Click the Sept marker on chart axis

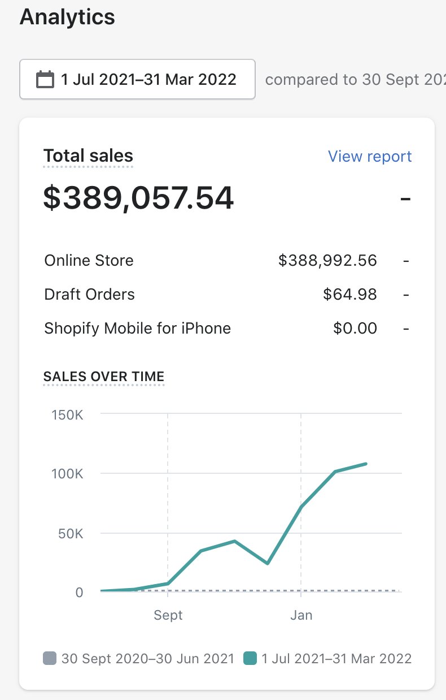[168, 615]
